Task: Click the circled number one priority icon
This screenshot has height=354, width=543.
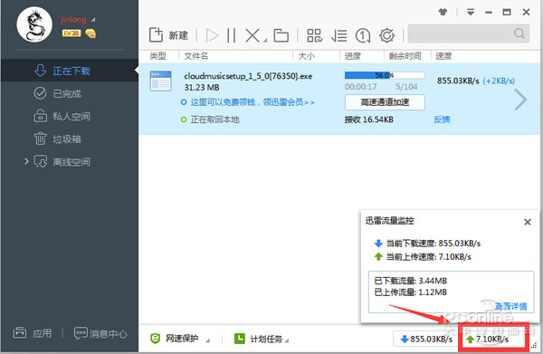Action: (x=363, y=35)
